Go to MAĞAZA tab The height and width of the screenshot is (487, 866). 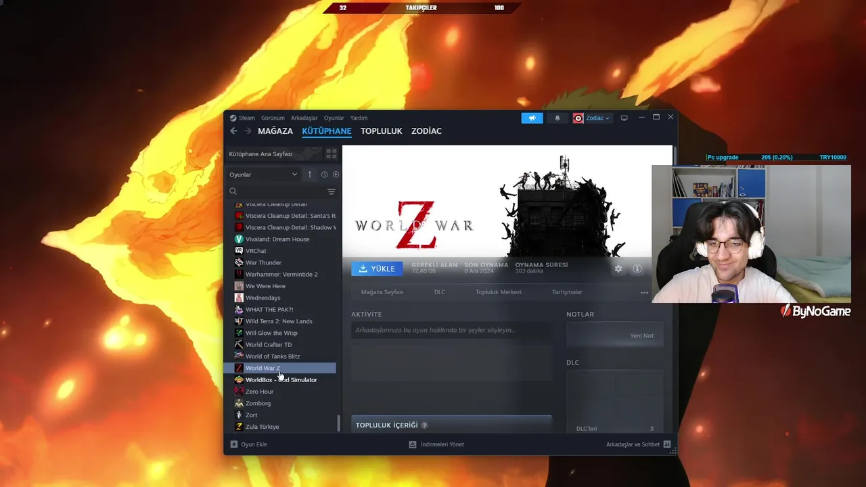[x=275, y=131]
